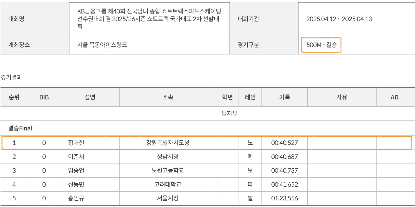Screen dimensions: 415x207
Task: Click the BIB column header
Action: 44,97
